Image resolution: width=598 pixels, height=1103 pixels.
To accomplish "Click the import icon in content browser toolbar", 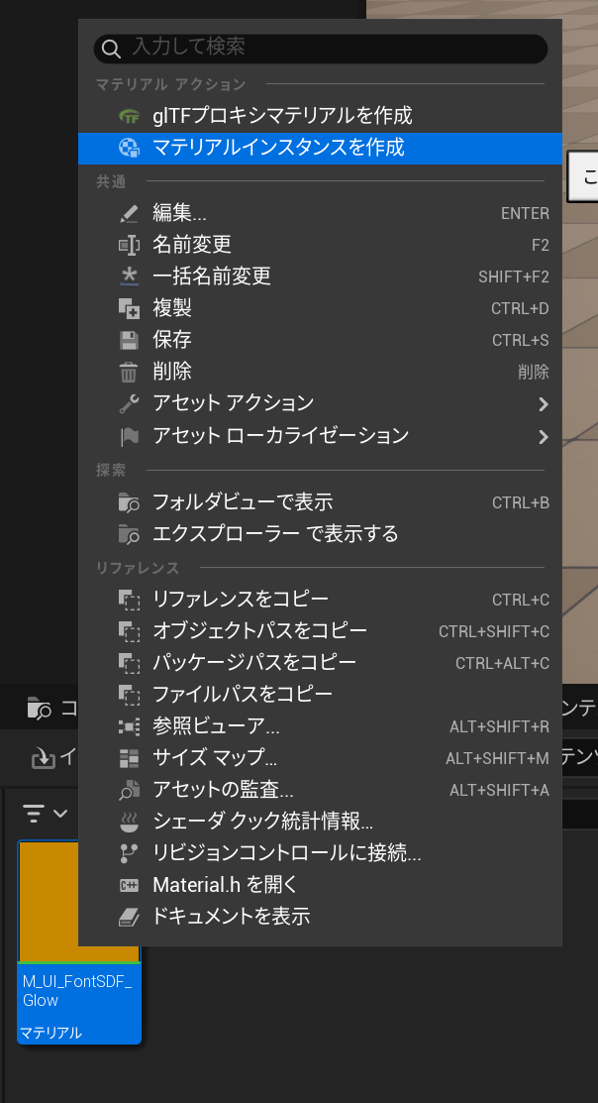I will pos(44,757).
